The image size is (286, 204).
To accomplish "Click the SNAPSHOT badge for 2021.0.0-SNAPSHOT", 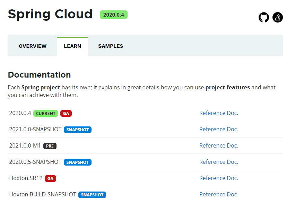I will click(78, 130).
